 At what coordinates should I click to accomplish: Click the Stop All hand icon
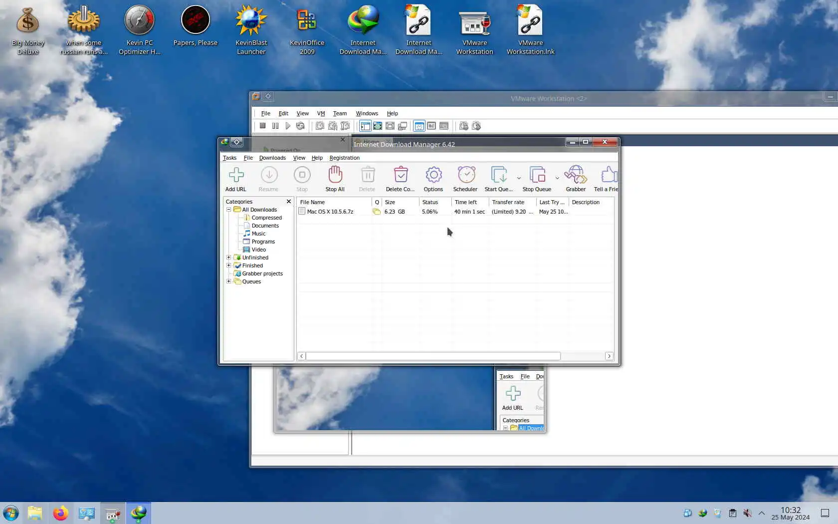[335, 175]
